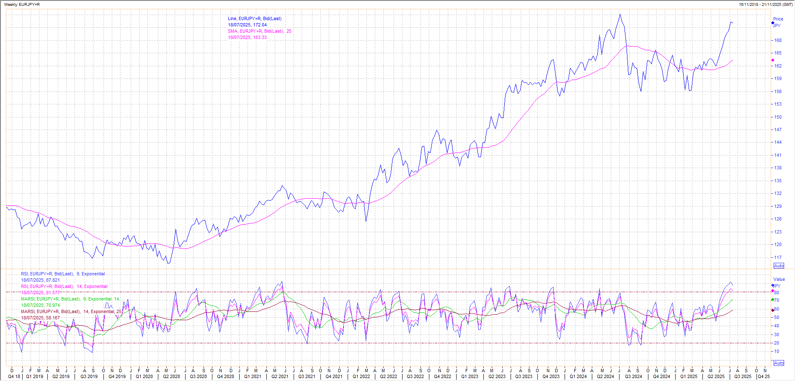Select the RSI 14 Exponential legend label

(x=64, y=286)
